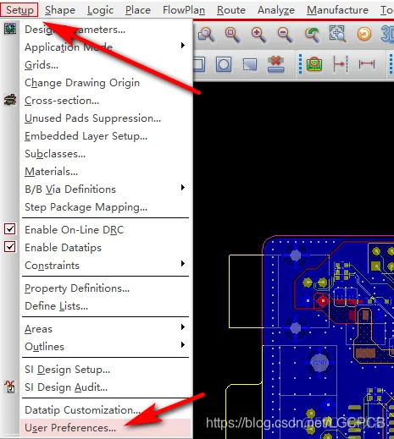Open User Preferences... entry

click(x=106, y=428)
